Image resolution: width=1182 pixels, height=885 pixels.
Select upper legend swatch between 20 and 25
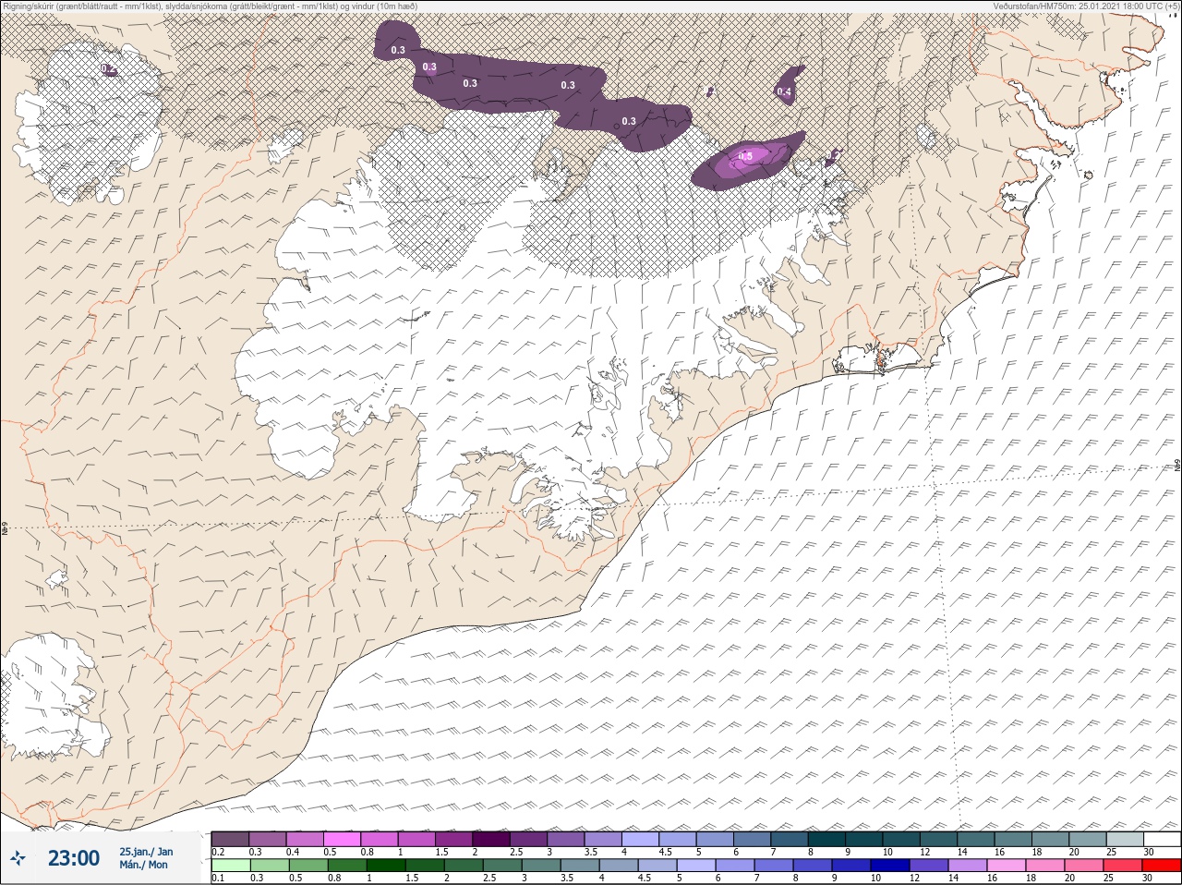(x=1089, y=839)
